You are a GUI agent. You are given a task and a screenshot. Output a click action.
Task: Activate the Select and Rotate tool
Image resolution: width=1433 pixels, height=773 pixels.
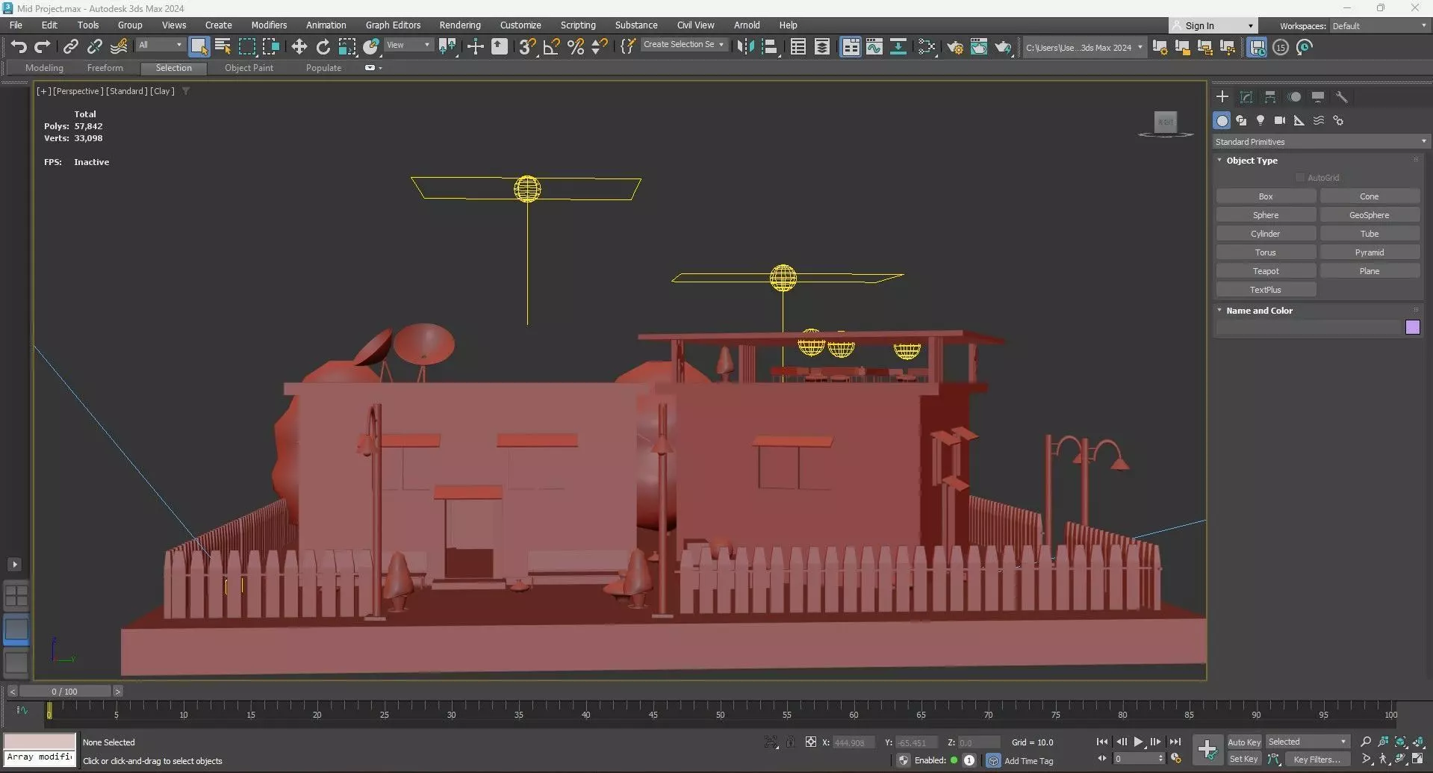click(x=323, y=47)
